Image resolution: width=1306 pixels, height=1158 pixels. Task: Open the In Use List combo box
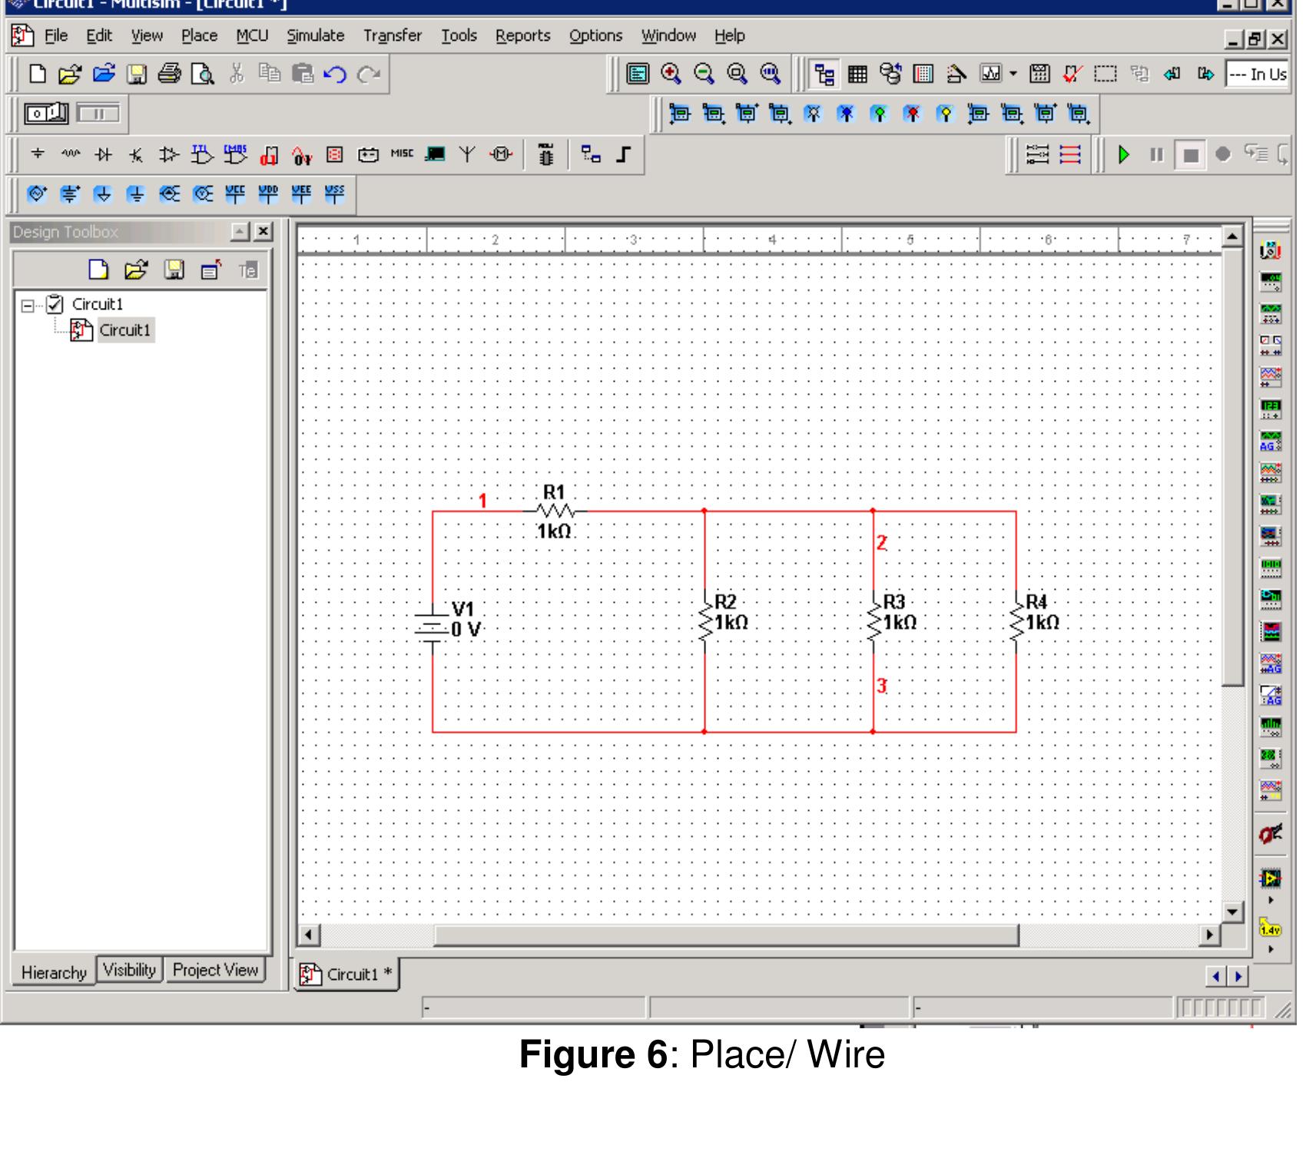click(x=1256, y=74)
